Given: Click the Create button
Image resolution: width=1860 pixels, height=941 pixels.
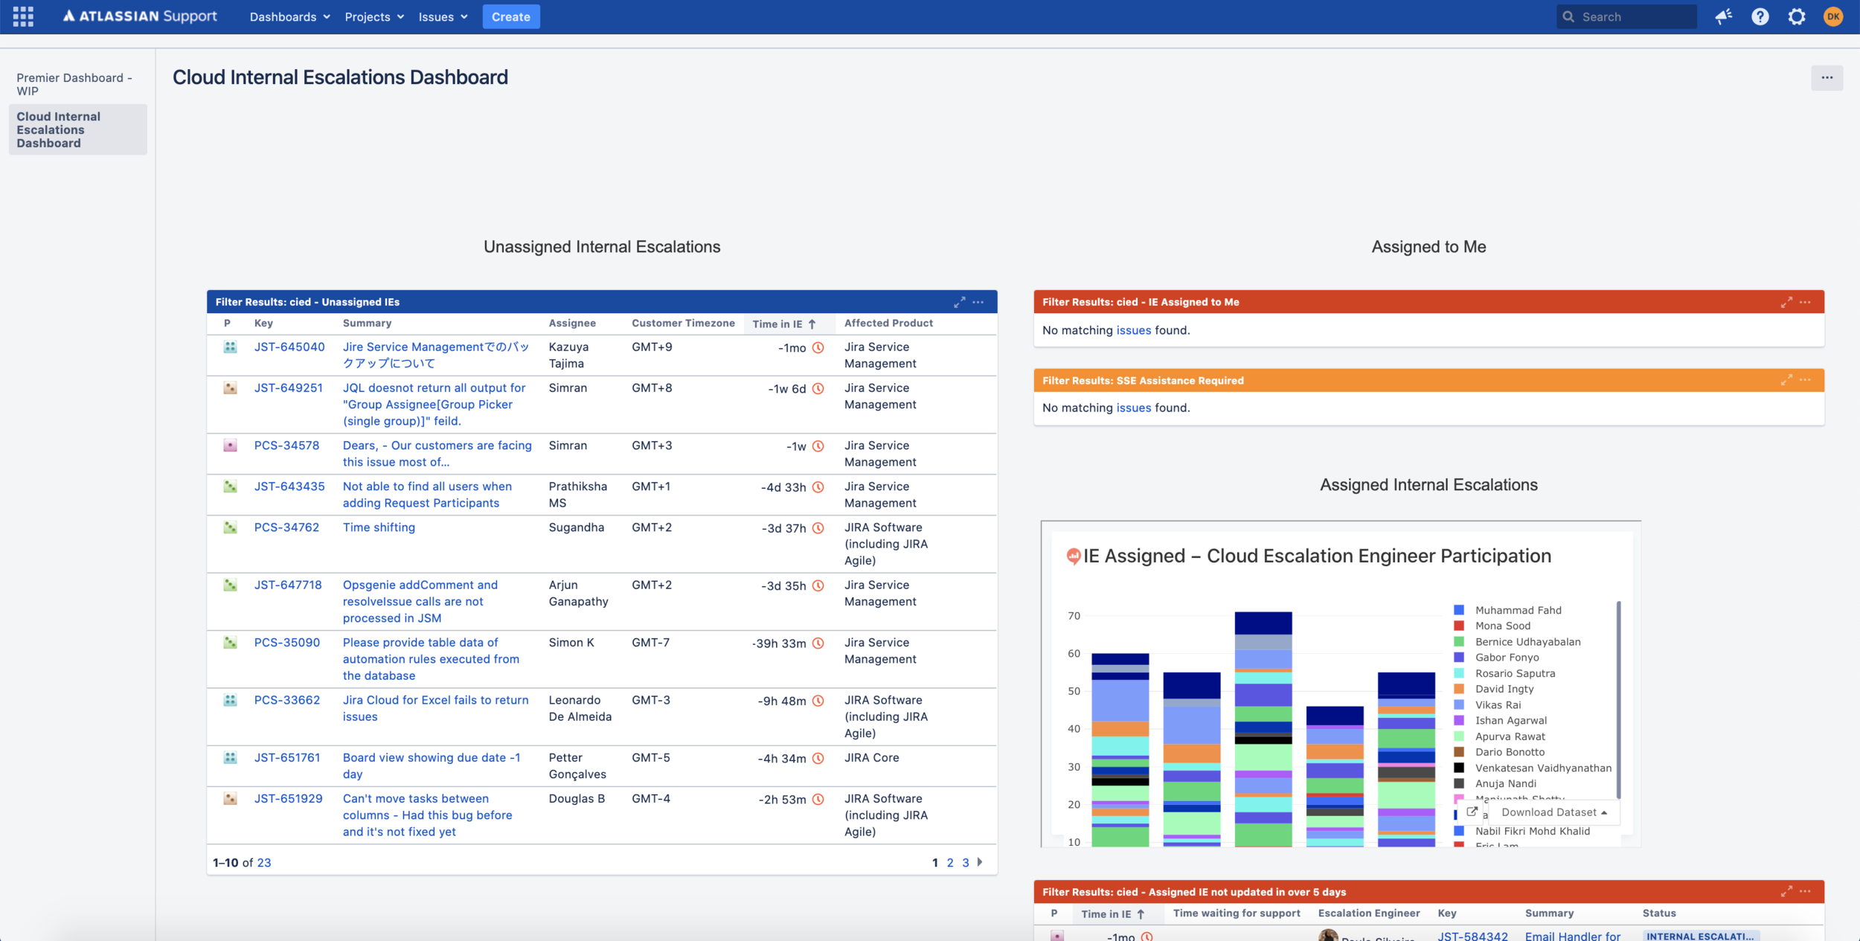Looking at the screenshot, I should pos(511,16).
